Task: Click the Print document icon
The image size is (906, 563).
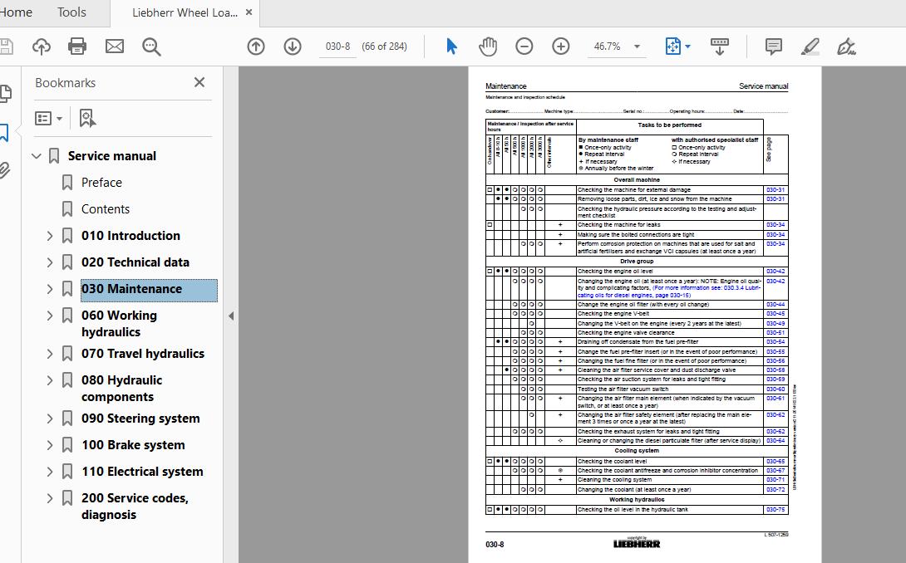Action: tap(77, 47)
